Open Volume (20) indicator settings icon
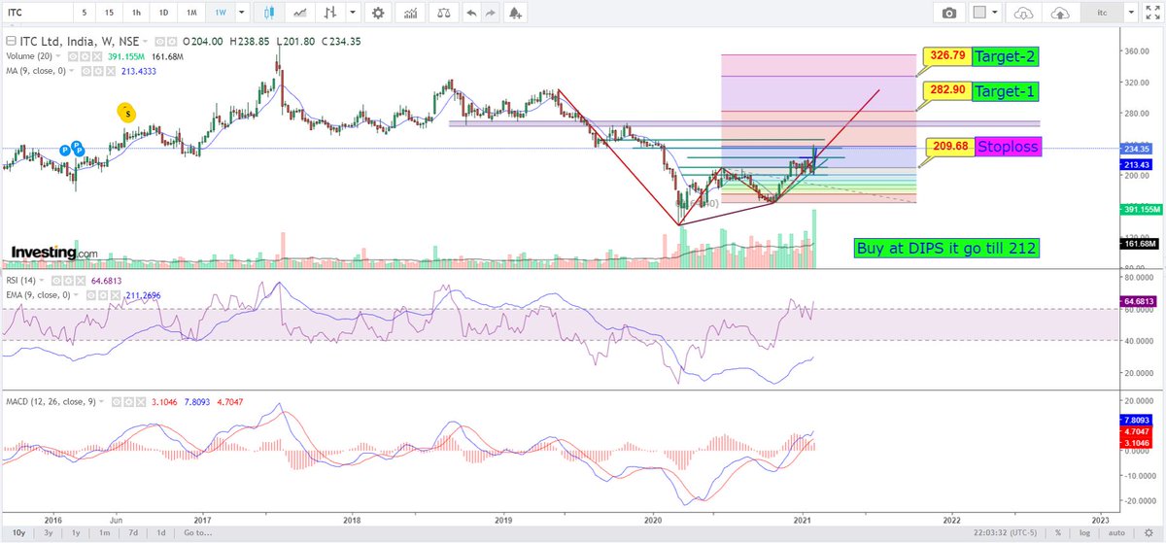Image resolution: width=1166 pixels, height=543 pixels. point(85,56)
